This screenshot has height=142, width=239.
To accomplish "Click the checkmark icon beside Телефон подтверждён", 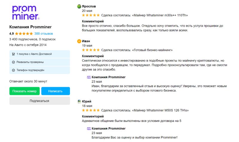I will click(x=13, y=70).
